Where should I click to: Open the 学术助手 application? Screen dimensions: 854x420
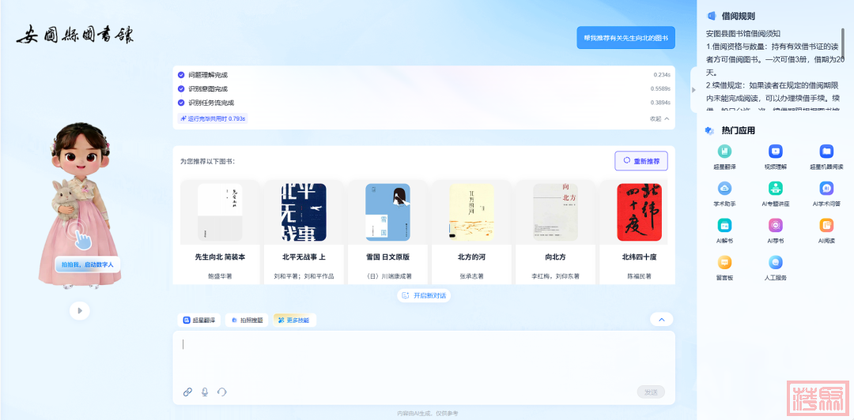coord(724,189)
